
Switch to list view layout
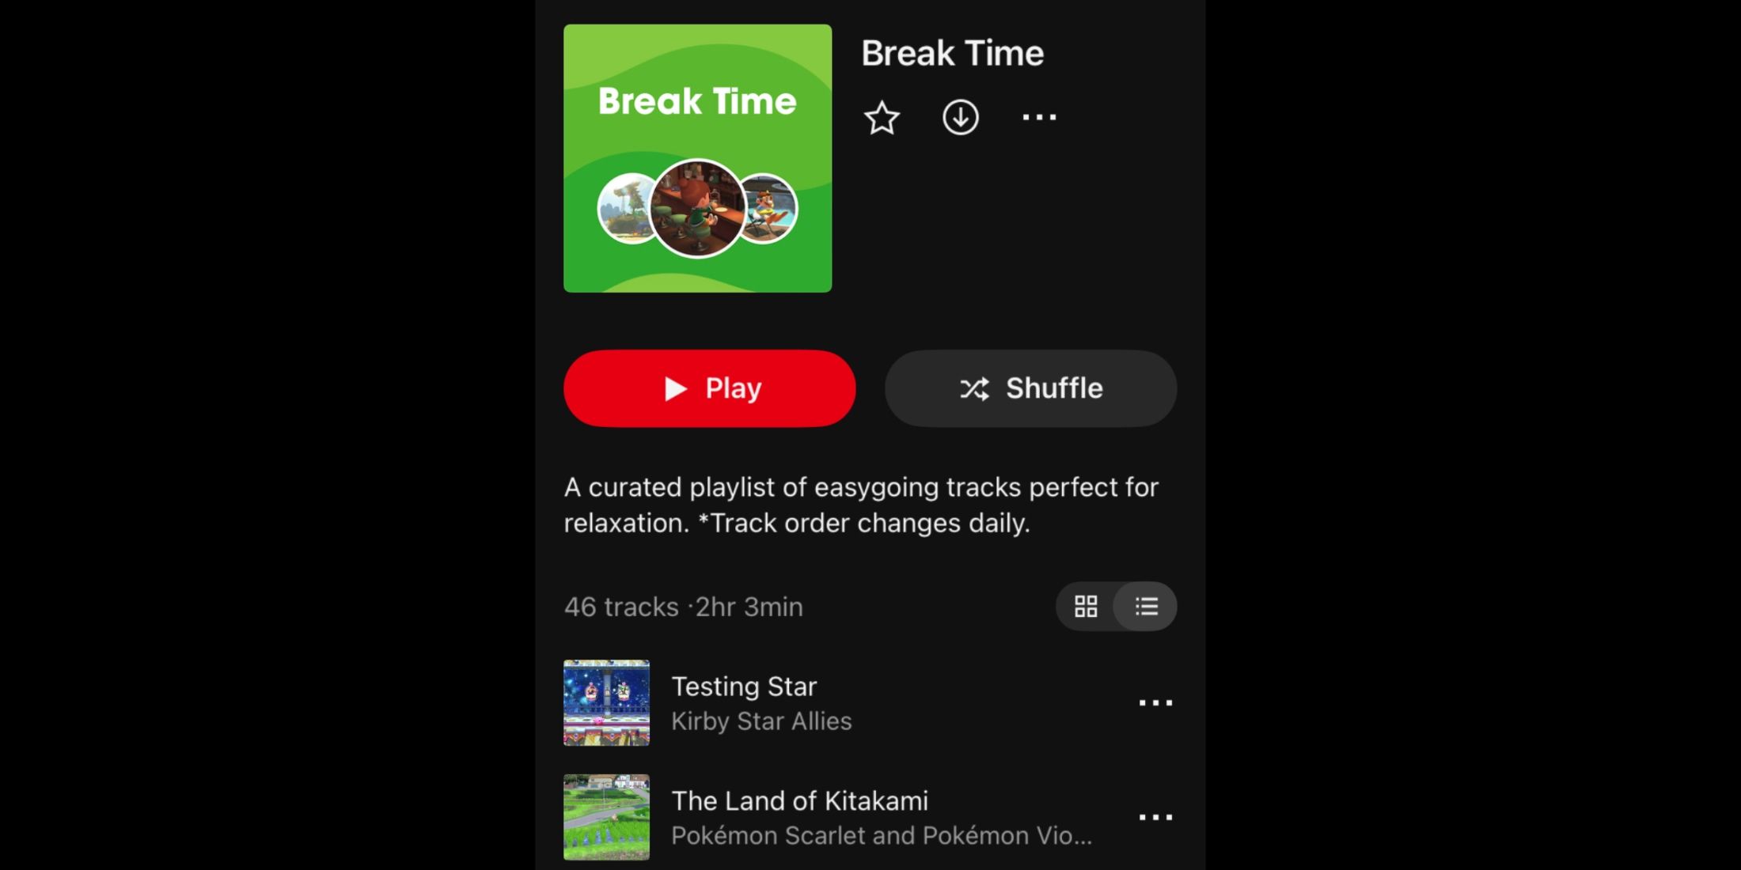1147,607
